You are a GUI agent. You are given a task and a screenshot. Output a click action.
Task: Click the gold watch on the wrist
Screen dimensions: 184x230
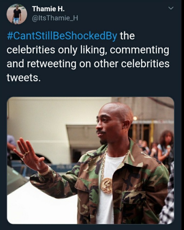pos(44,172)
